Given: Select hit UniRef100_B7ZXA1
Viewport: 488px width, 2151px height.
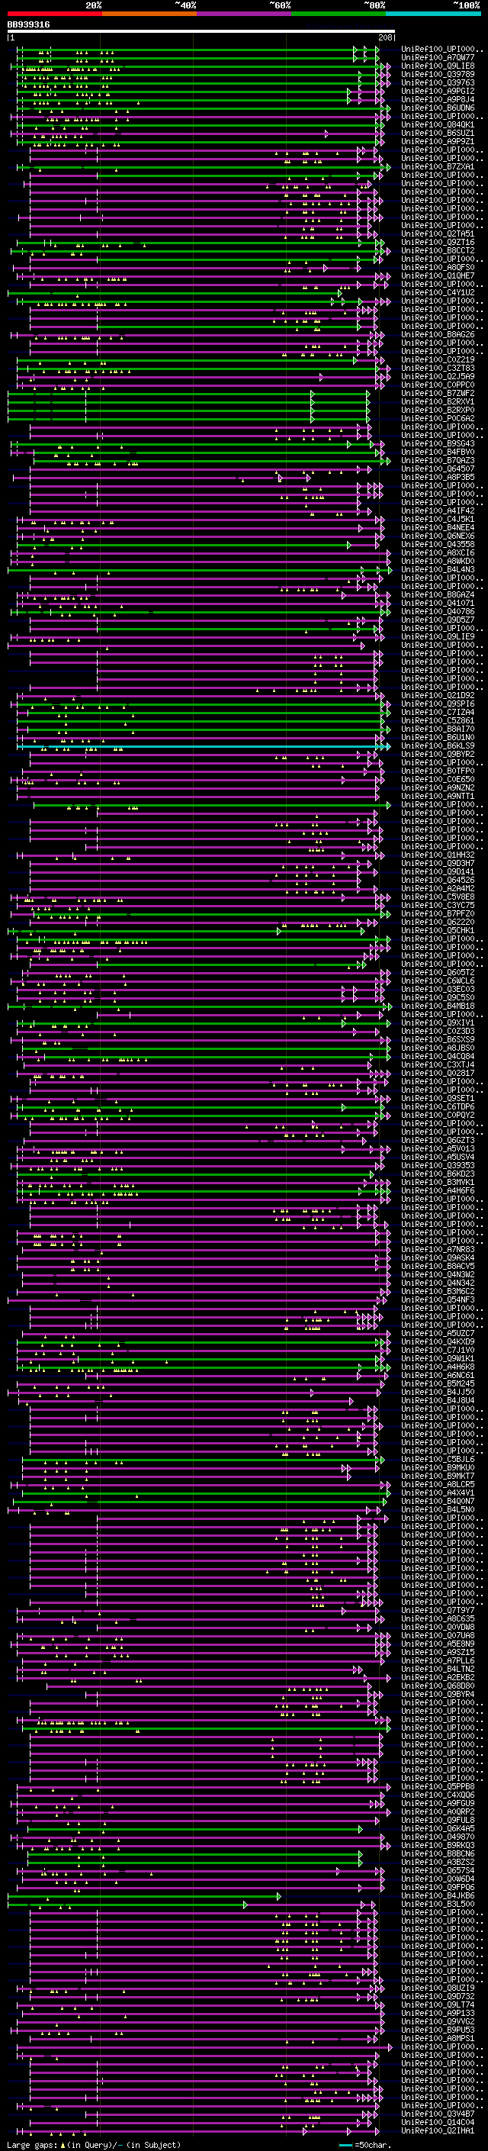Looking at the screenshot, I should (438, 167).
